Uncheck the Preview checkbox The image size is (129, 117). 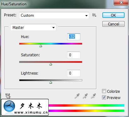click(x=104, y=97)
